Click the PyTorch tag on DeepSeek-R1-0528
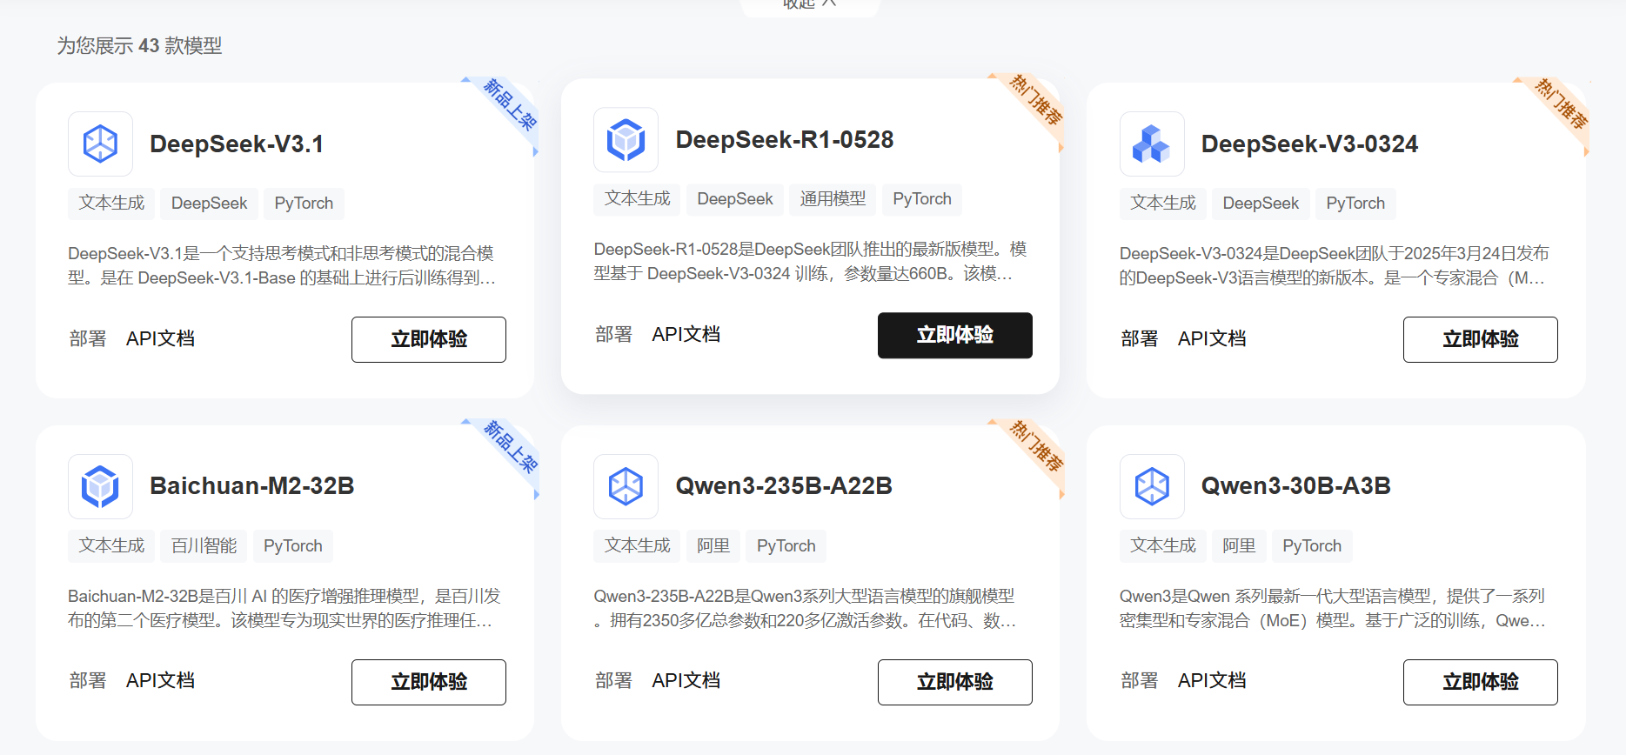1626x755 pixels. pos(922,198)
